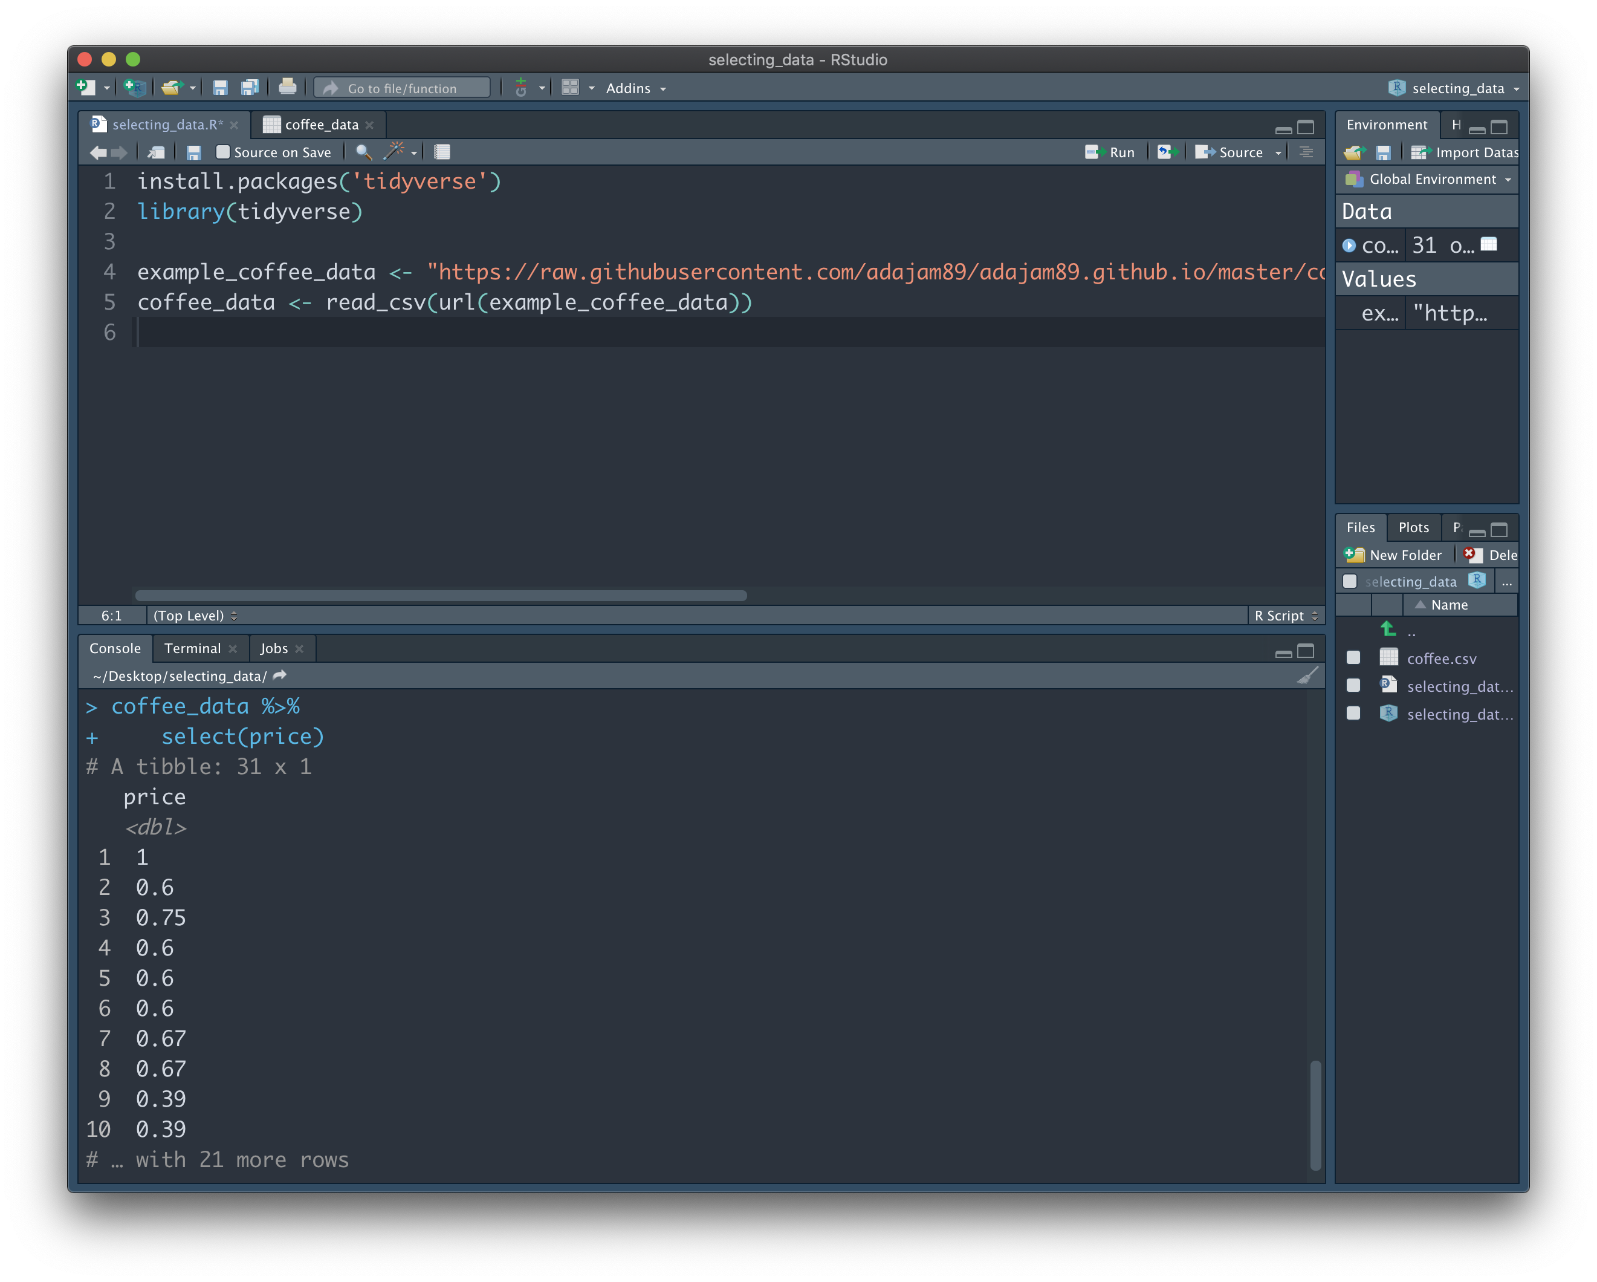The height and width of the screenshot is (1282, 1597).
Task: Switch to the Plots tab
Action: tap(1413, 528)
